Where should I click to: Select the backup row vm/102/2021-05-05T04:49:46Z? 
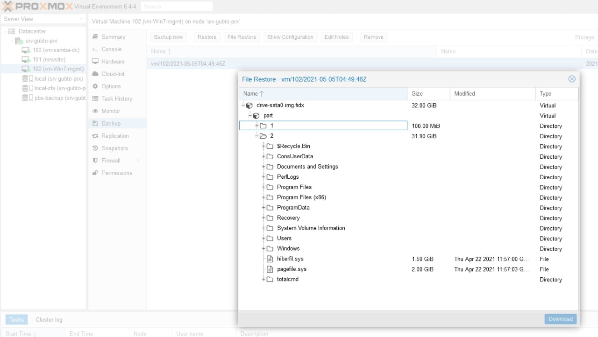371,63
